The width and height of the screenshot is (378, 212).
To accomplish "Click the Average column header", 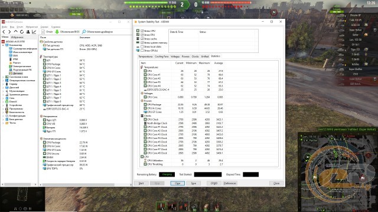I will coord(219,63).
